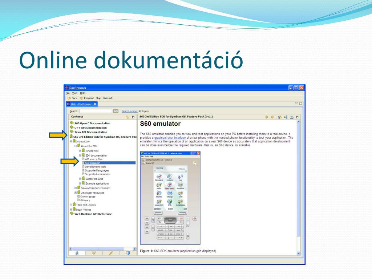Screen dimensions: 372x279
Task: Expand the Tools and Utilities node
Action: (71, 205)
